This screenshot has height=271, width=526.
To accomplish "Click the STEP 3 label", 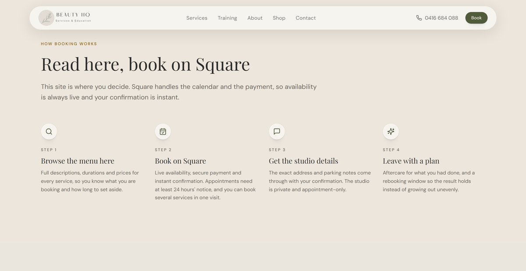I will pyautogui.click(x=277, y=150).
